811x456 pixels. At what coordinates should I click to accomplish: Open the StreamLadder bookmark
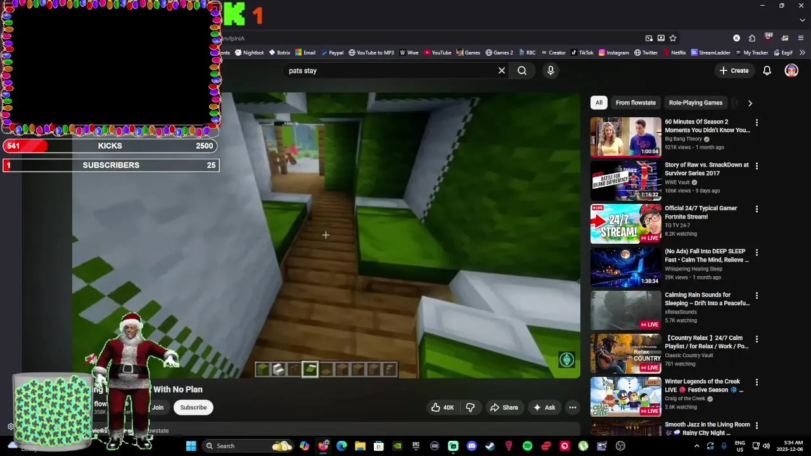click(x=711, y=53)
